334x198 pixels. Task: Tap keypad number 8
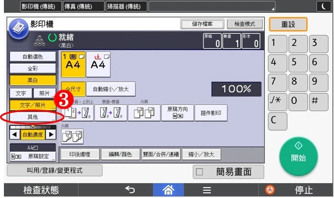point(298,82)
